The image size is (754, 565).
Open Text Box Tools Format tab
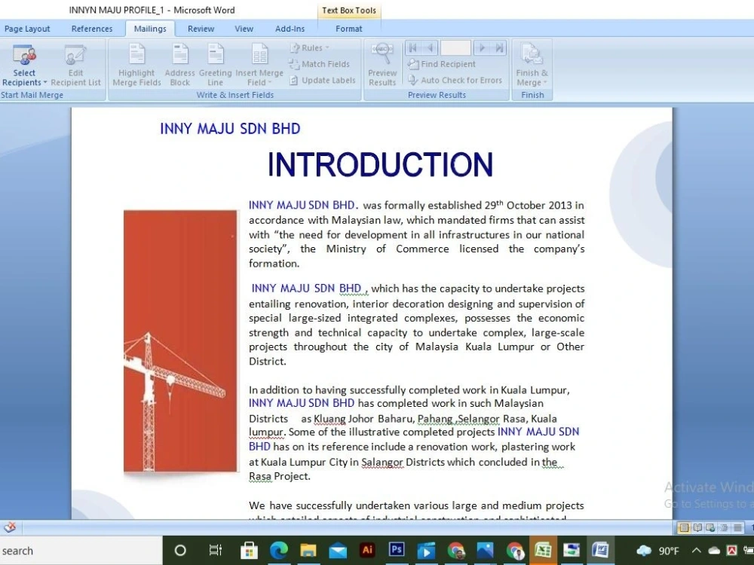[x=348, y=29]
